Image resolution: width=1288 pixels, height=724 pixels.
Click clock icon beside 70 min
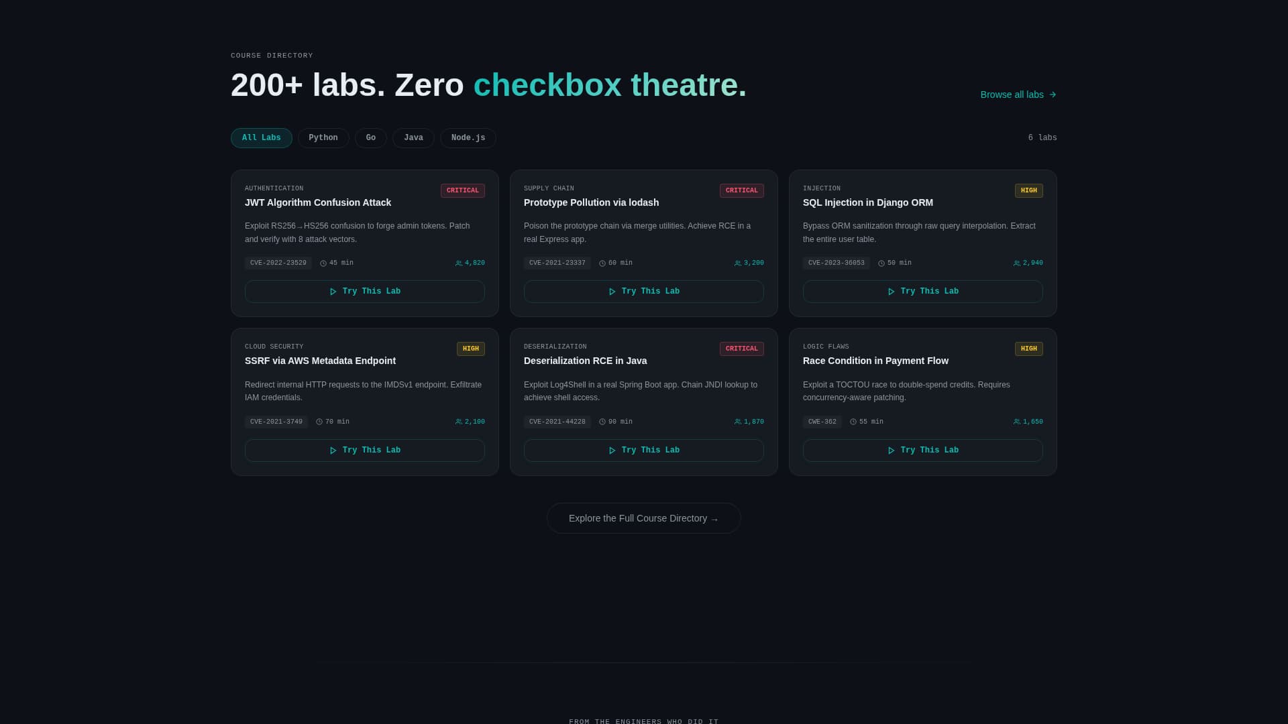319,422
